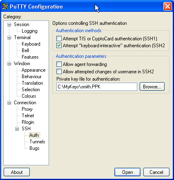This screenshot has height=180, width=174.
Task: Collapse the SSH tree node
Action: (x=17, y=129)
